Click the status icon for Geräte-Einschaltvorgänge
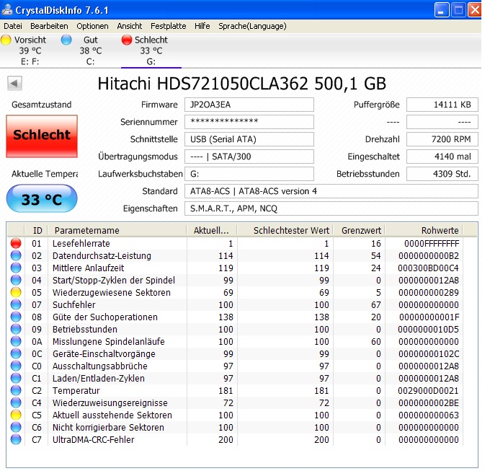 16,353
